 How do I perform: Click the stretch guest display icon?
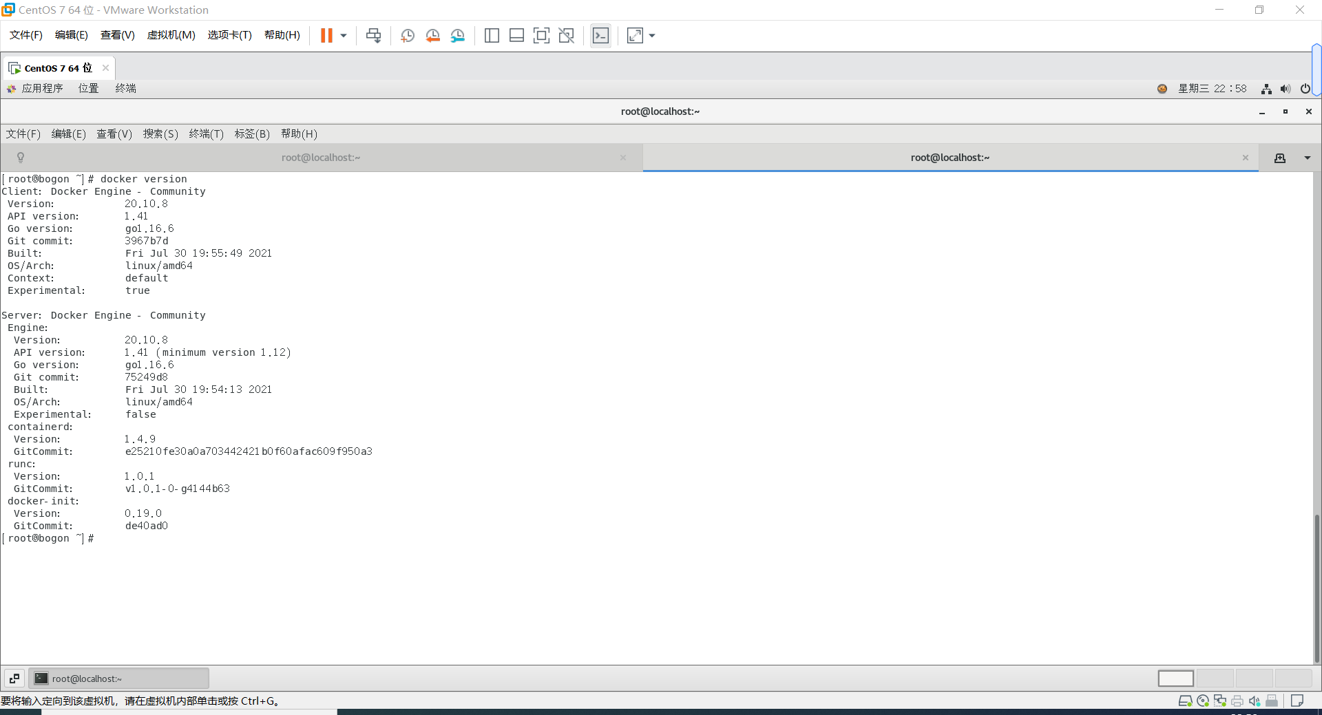pos(635,36)
